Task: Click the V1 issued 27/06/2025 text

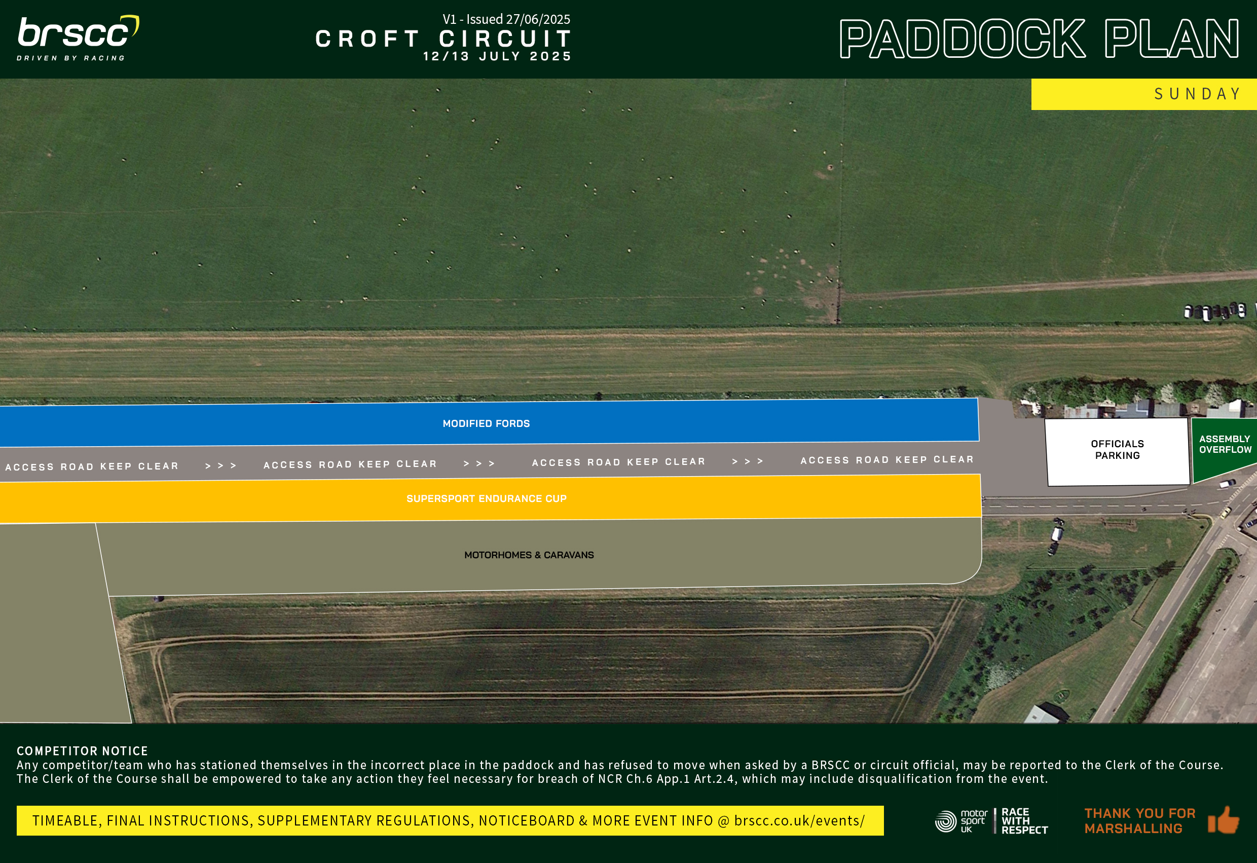Action: pyautogui.click(x=506, y=19)
